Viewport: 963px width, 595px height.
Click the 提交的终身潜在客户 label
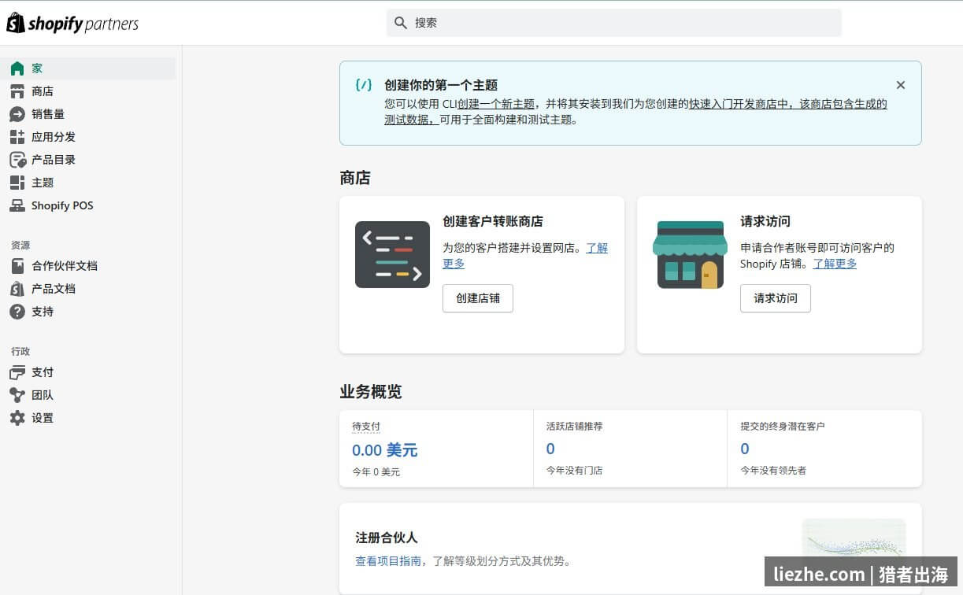point(783,426)
